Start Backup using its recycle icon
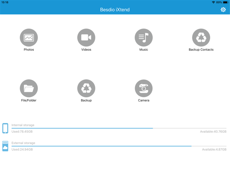This screenshot has width=230, height=172. 86,88
